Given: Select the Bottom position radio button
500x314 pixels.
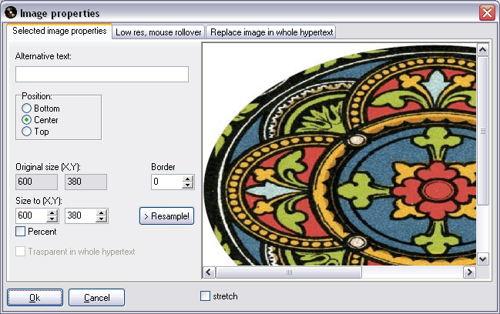Looking at the screenshot, I should [26, 109].
